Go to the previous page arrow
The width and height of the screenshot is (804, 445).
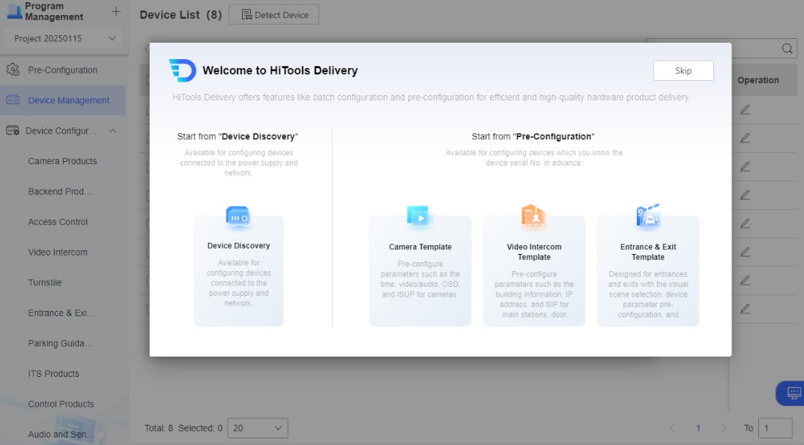672,428
